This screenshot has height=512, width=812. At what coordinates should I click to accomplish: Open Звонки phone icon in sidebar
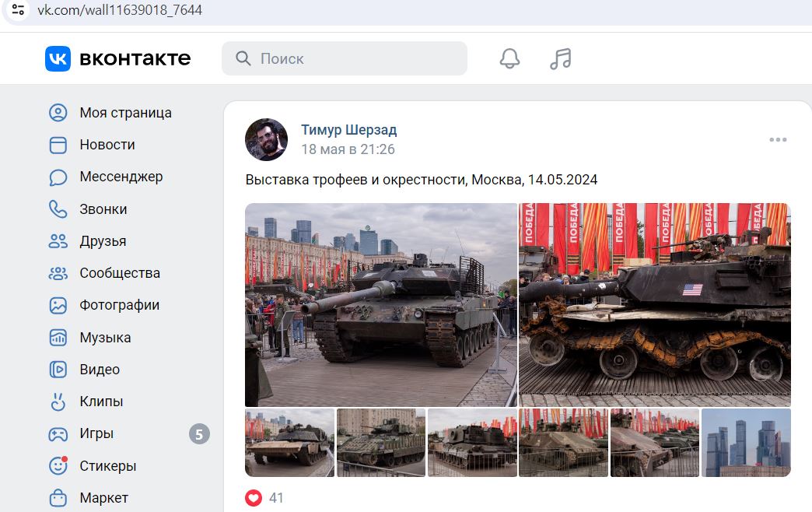(58, 209)
